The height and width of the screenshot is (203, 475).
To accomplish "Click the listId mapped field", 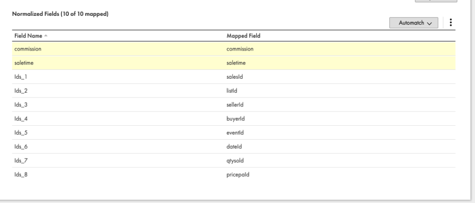I will (x=232, y=91).
